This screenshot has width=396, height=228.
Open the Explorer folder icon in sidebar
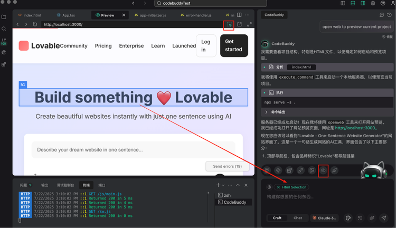point(4,17)
